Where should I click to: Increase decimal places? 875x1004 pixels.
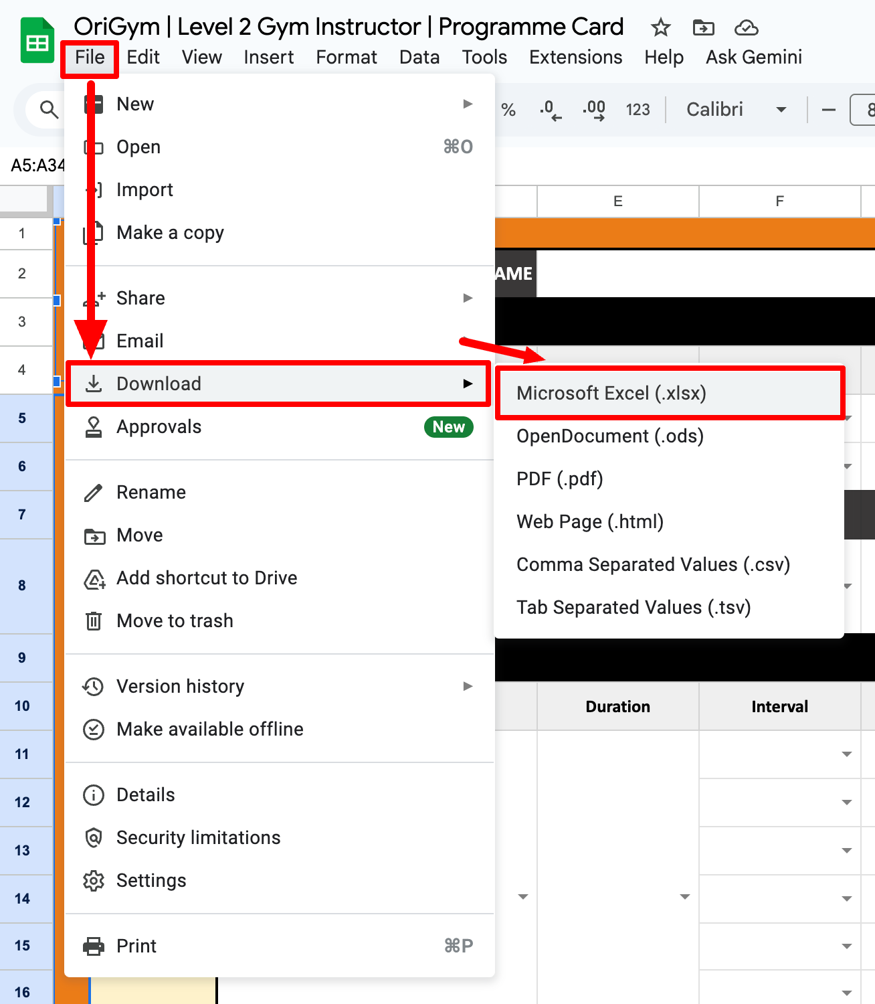594,110
